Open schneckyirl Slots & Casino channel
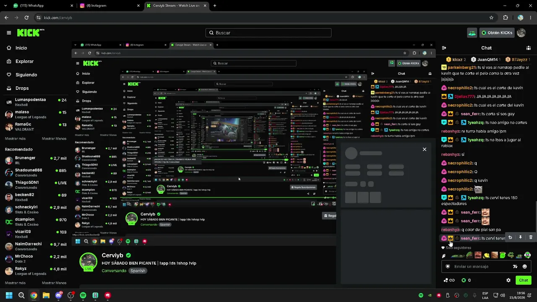 click(36, 210)
